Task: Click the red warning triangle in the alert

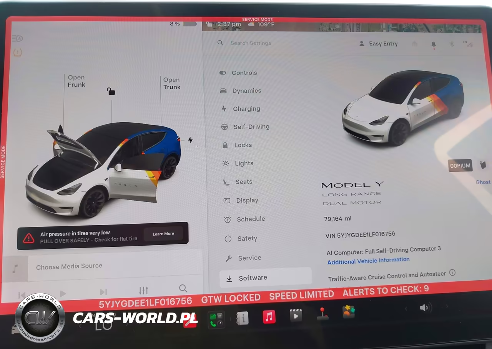Action: click(x=29, y=238)
